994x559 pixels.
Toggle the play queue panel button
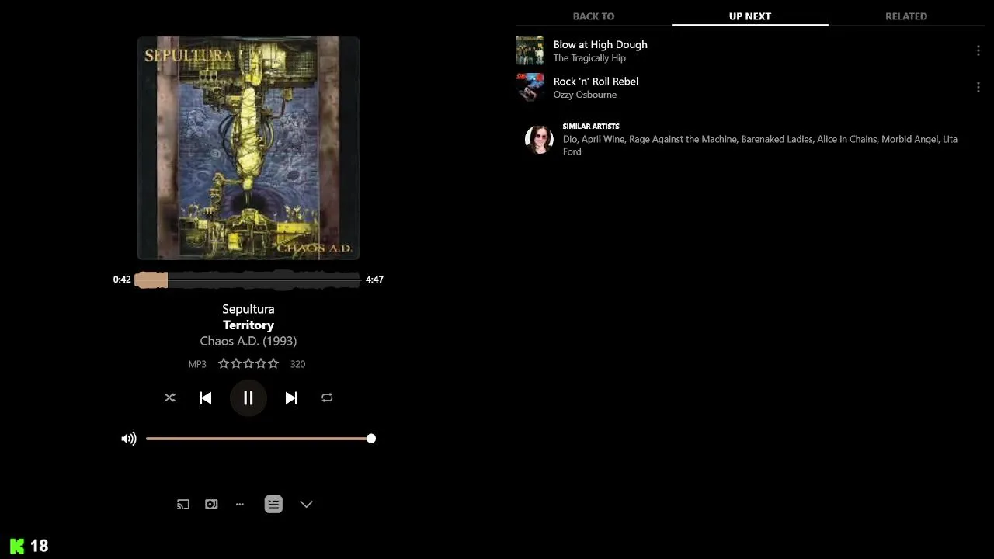[x=273, y=504]
